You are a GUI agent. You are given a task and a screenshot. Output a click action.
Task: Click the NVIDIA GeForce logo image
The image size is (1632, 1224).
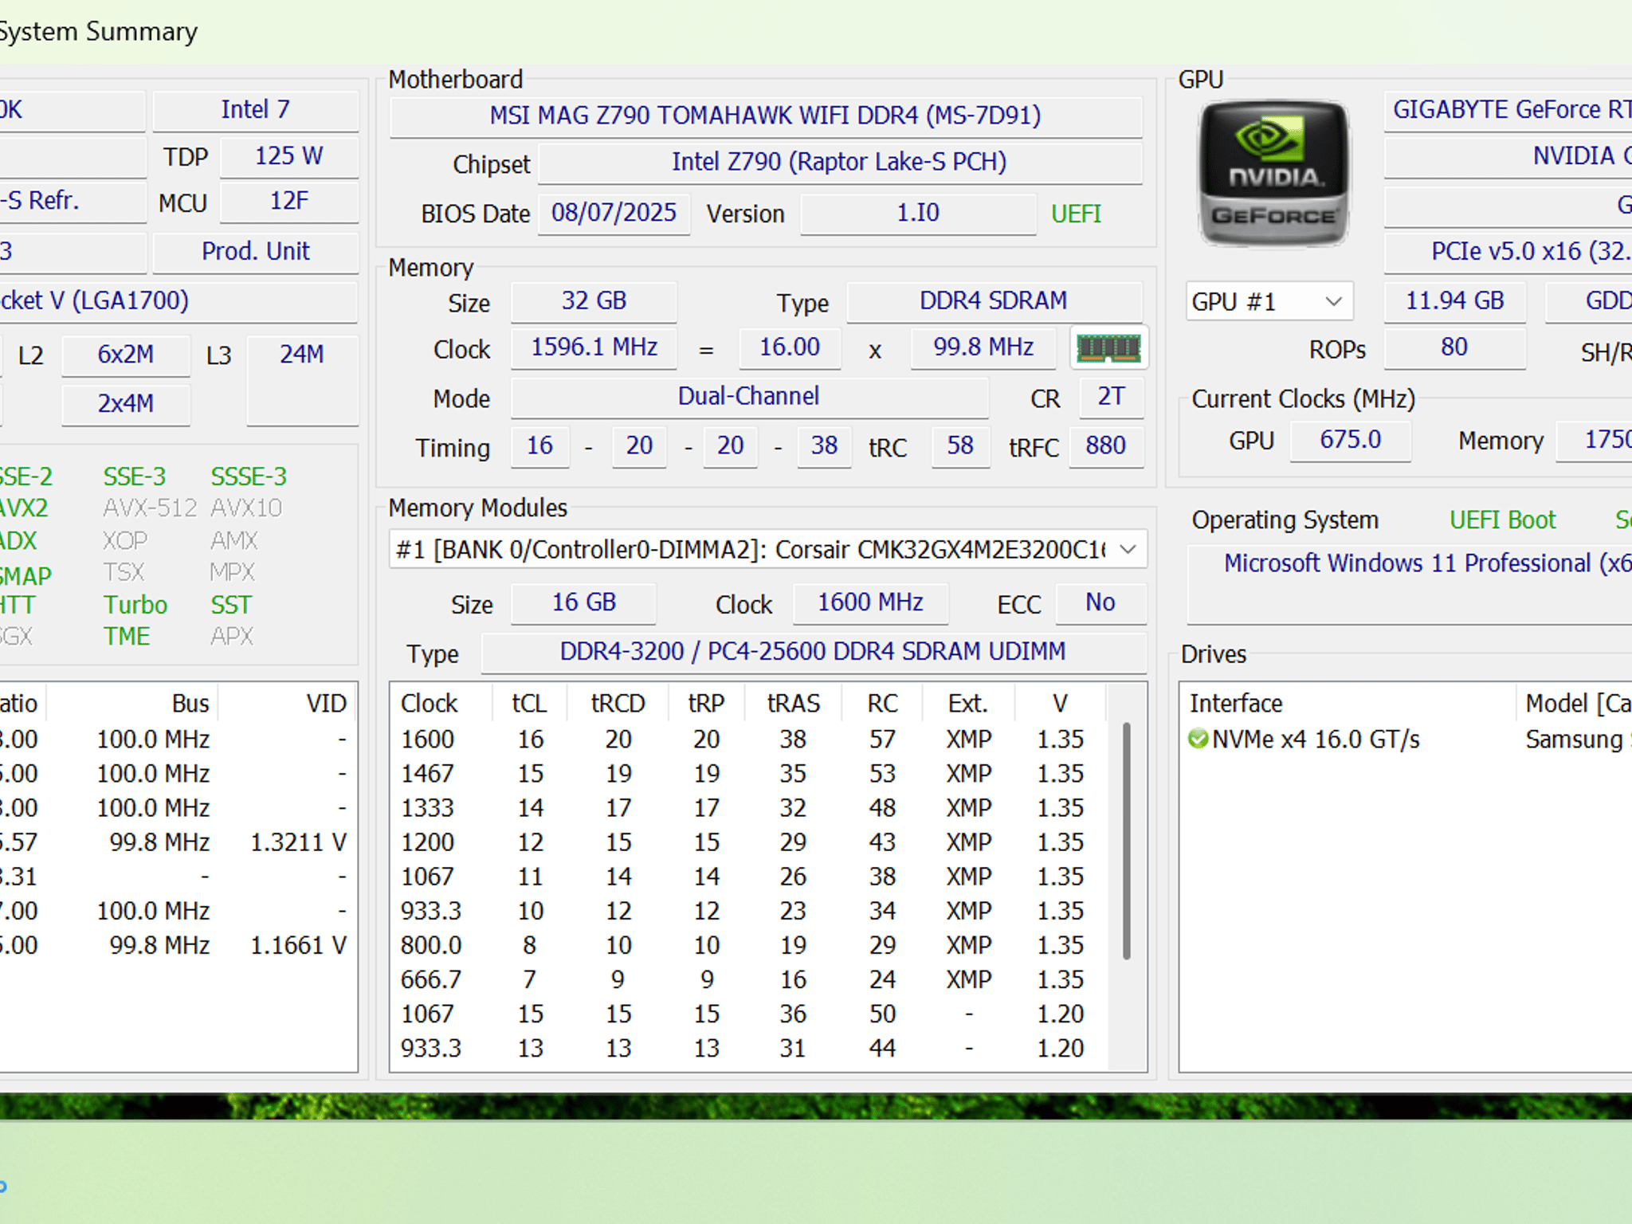coord(1273,173)
